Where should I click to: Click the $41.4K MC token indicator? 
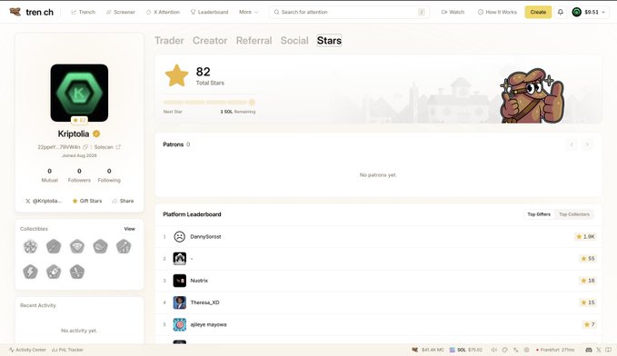point(428,350)
